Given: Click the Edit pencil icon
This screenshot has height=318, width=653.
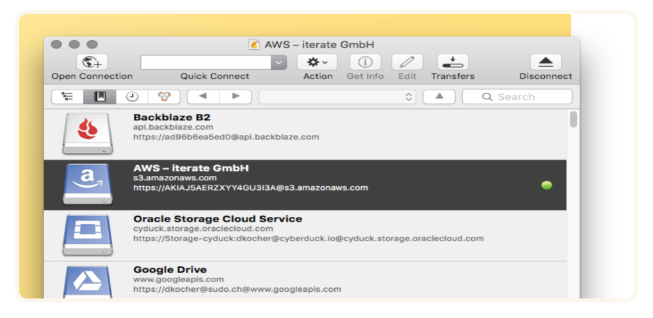Looking at the screenshot, I should [407, 63].
